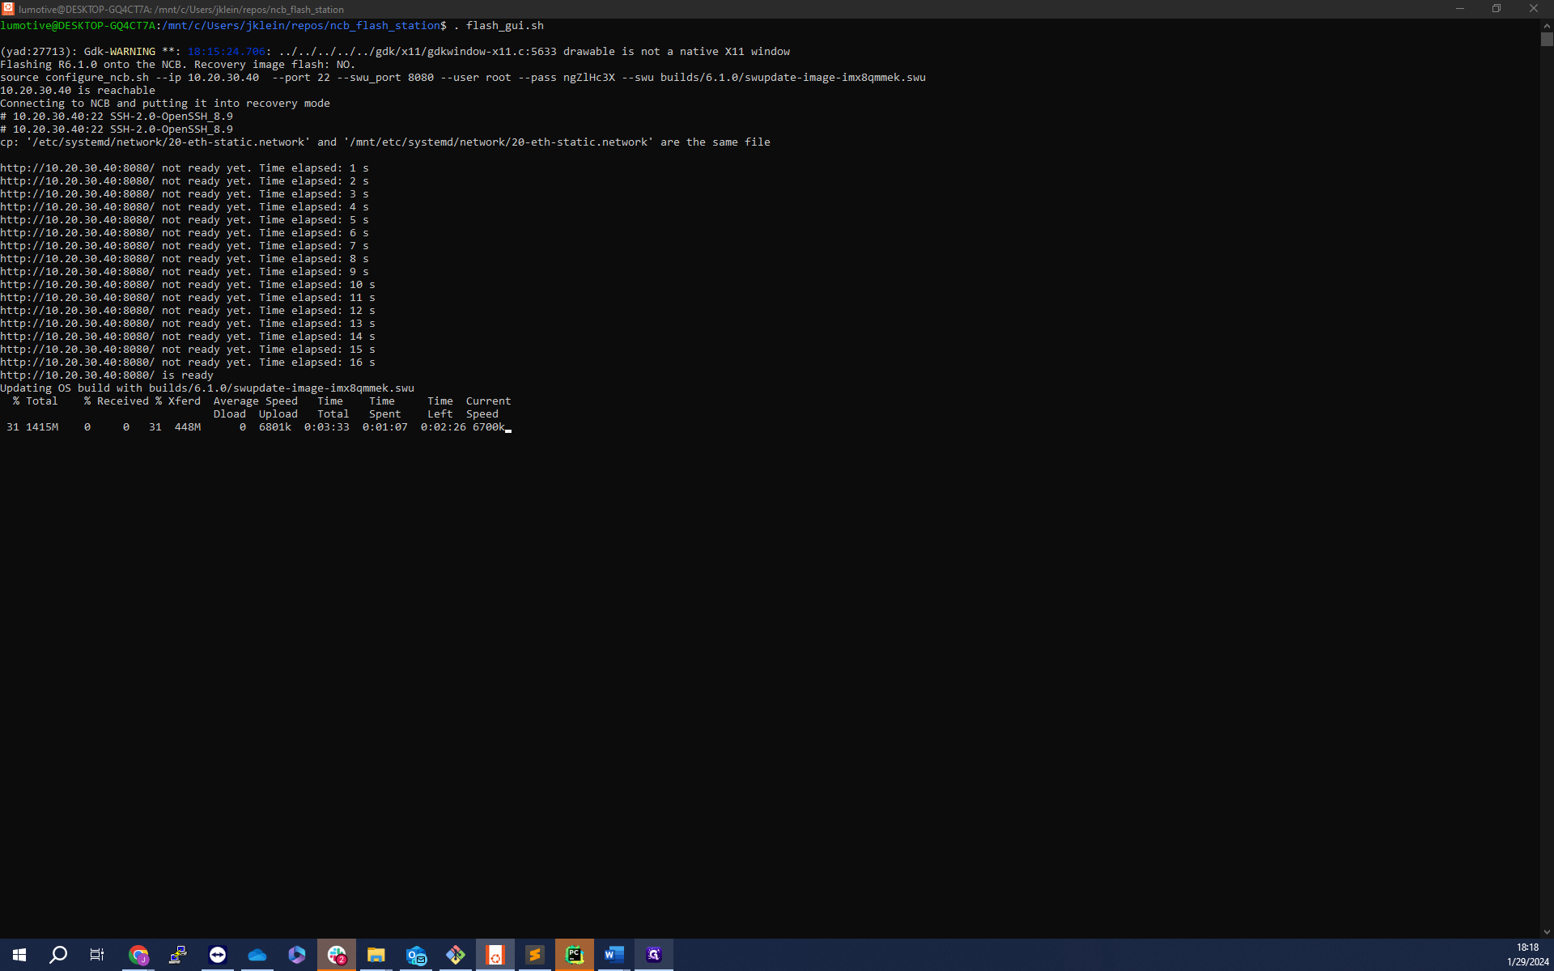Open purple Q app in taskbar
This screenshot has width=1554, height=971.
tap(654, 955)
